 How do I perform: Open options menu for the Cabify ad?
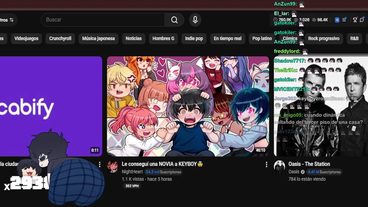coord(100,164)
